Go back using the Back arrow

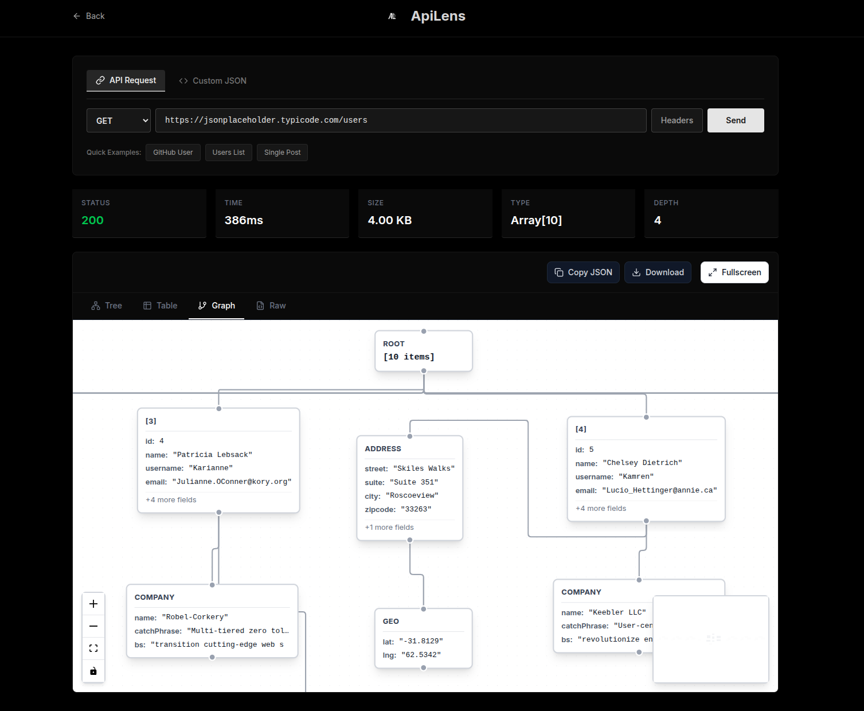click(x=89, y=16)
